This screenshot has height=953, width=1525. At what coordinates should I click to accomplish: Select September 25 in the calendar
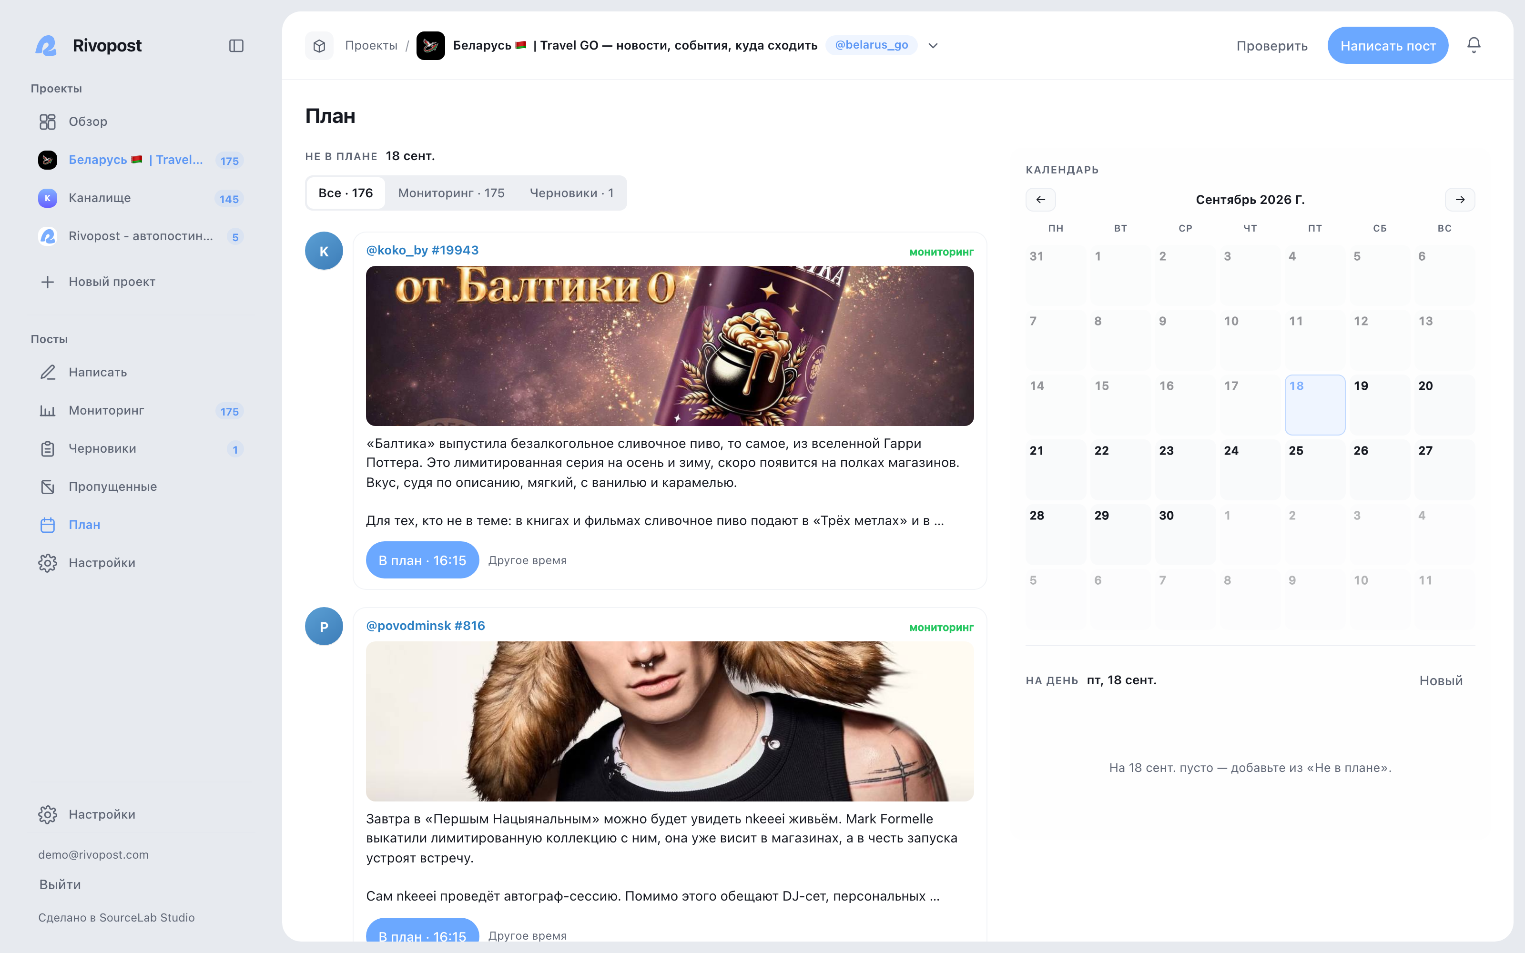(x=1314, y=469)
